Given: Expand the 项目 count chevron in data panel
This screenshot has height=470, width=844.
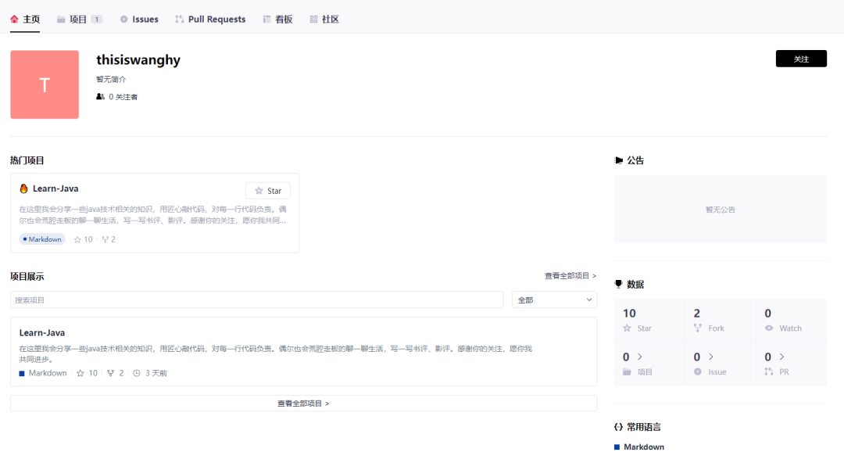Looking at the screenshot, I should tap(640, 357).
